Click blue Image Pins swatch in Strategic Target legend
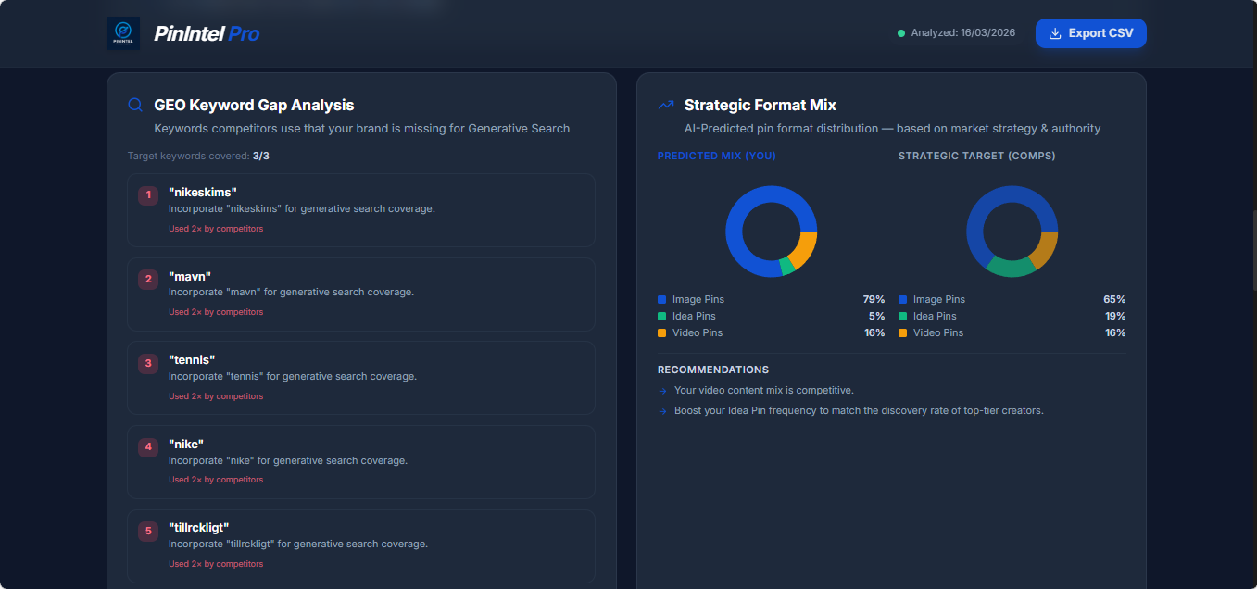1257x589 pixels. pyautogui.click(x=902, y=300)
